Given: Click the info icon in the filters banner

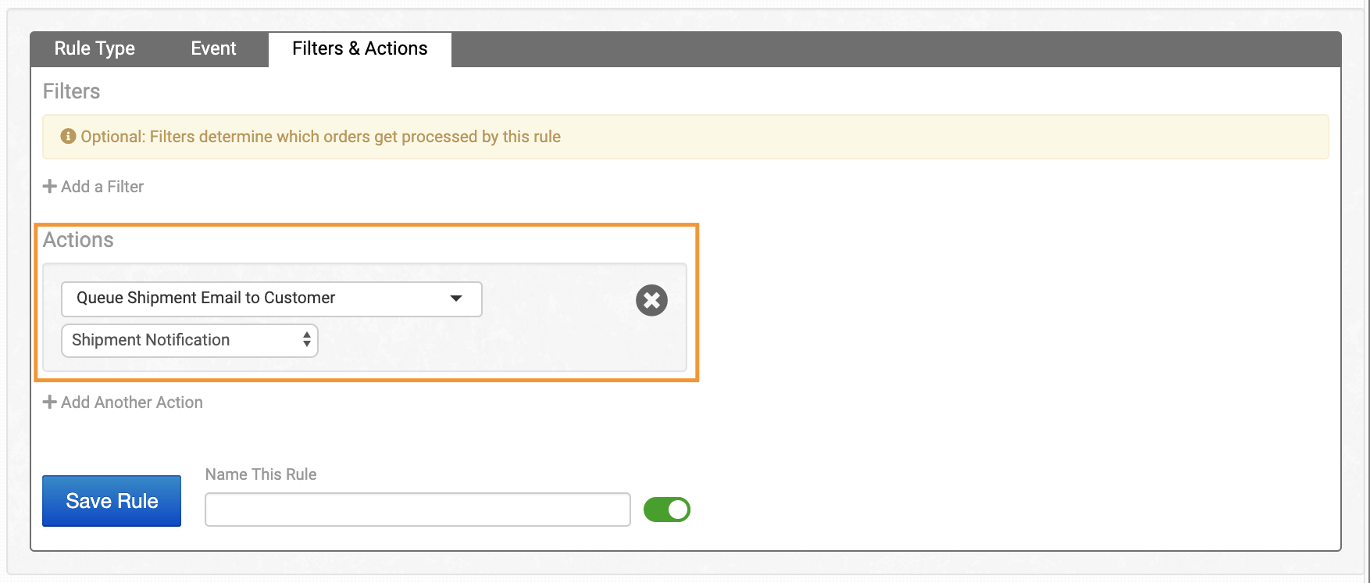Looking at the screenshot, I should click(70, 136).
